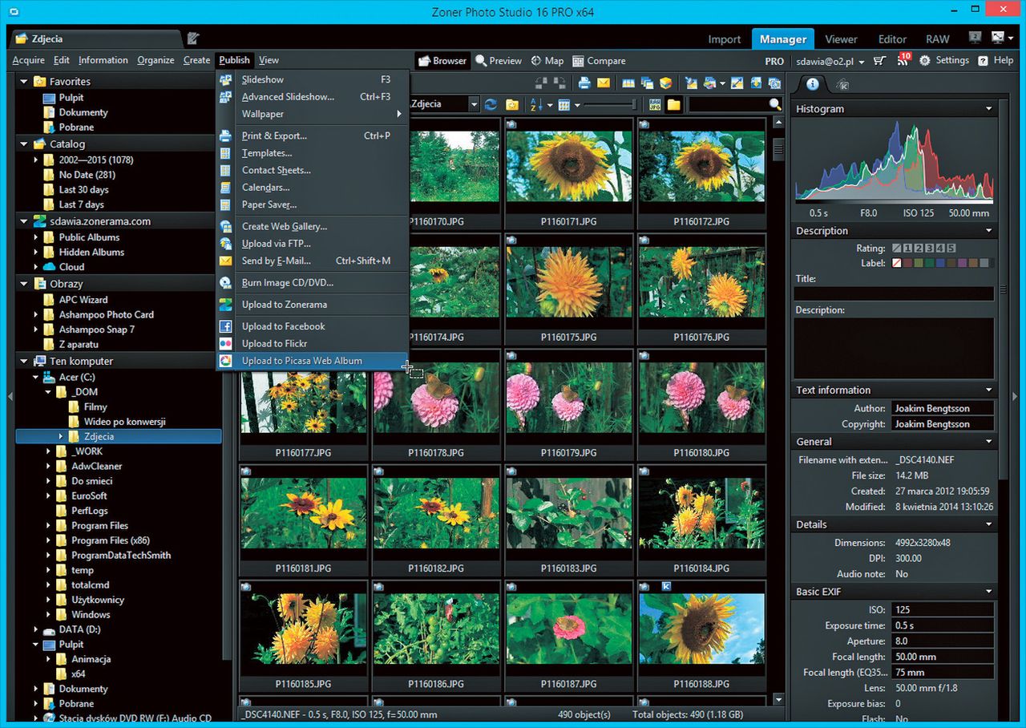Open the Map view button
1026x728 pixels.
pyautogui.click(x=547, y=61)
